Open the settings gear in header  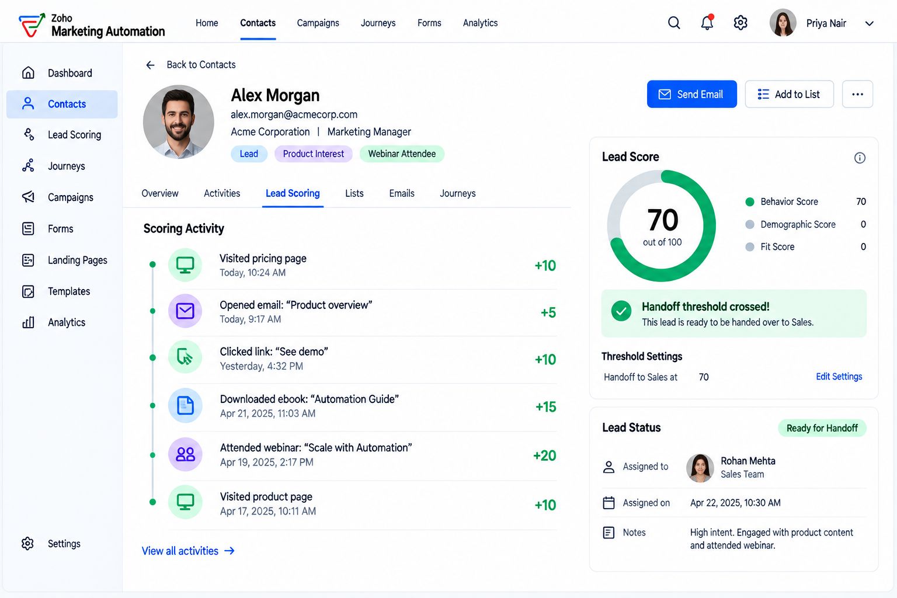click(x=740, y=23)
